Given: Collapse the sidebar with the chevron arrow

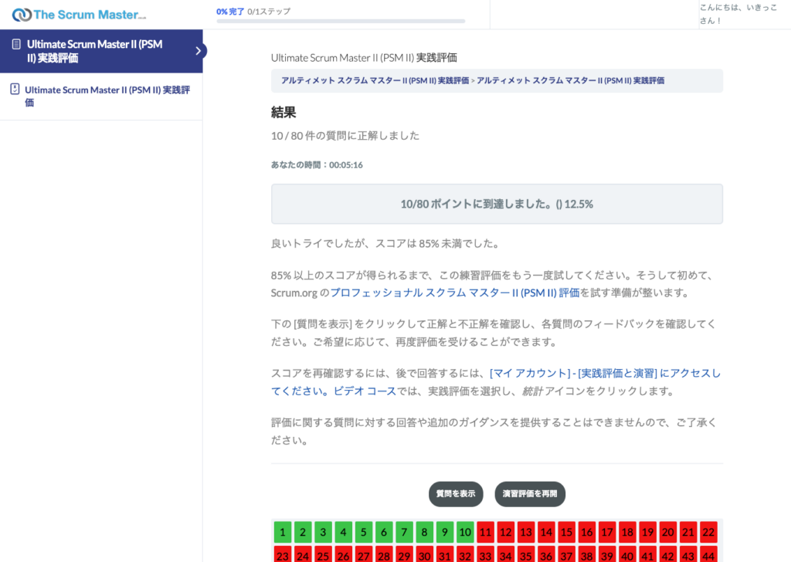Looking at the screenshot, I should point(199,51).
